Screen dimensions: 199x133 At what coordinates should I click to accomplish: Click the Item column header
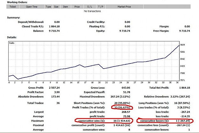(66, 7)
